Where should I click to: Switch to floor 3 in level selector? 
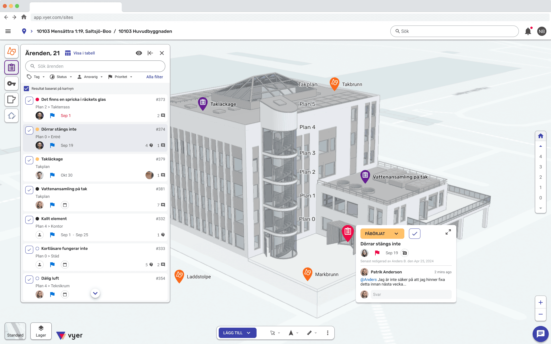tap(540, 167)
